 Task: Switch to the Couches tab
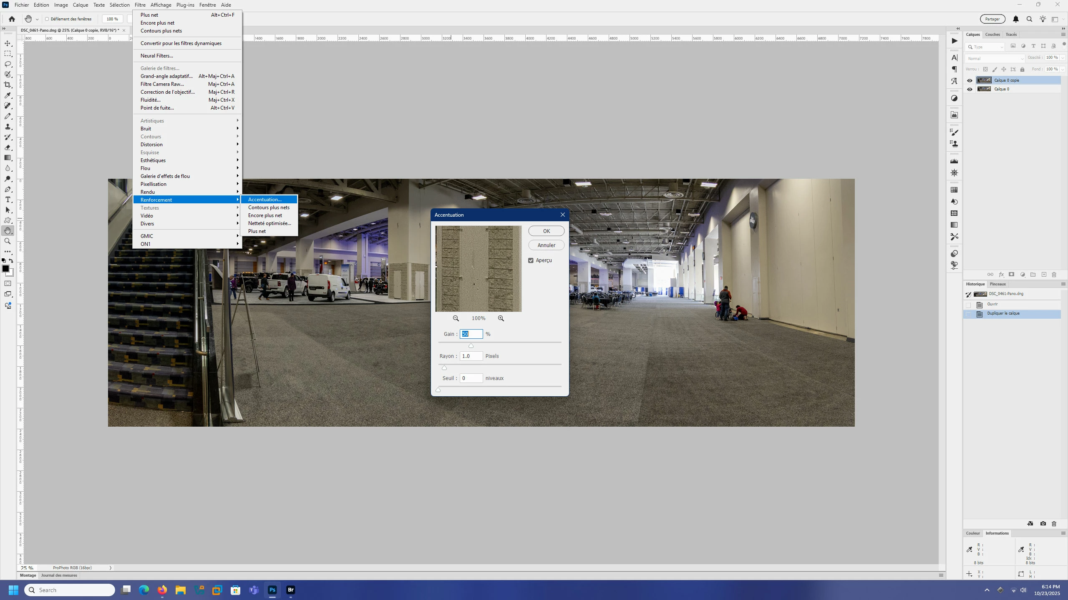click(x=992, y=35)
